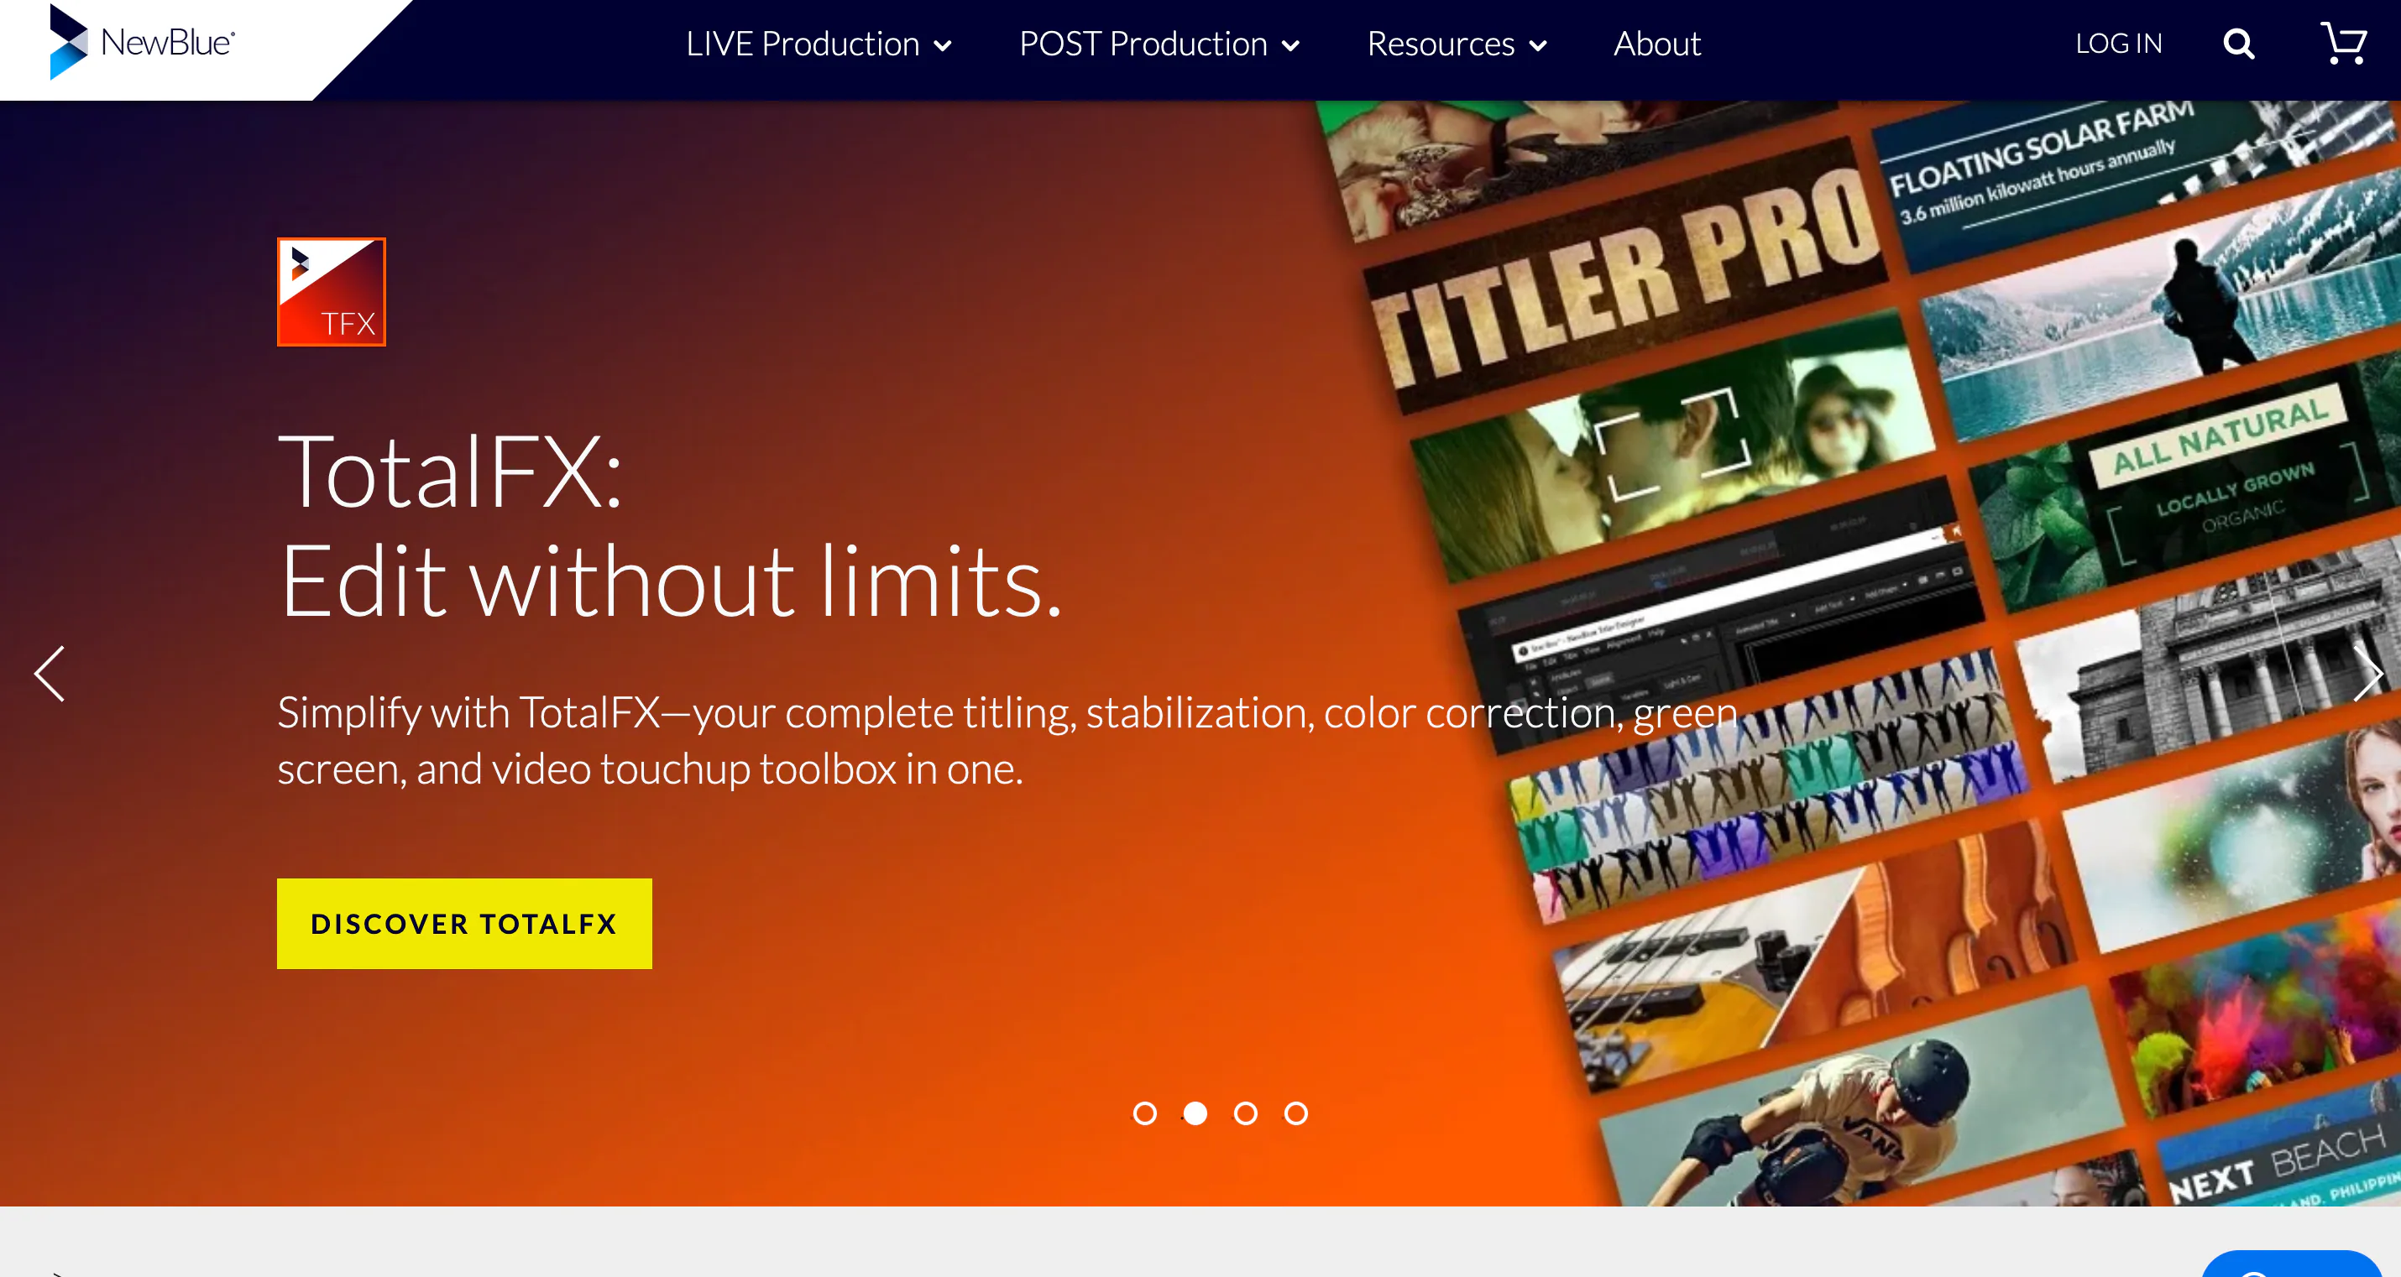Click the LOG IN link
The height and width of the screenshot is (1277, 2401).
coord(2117,44)
